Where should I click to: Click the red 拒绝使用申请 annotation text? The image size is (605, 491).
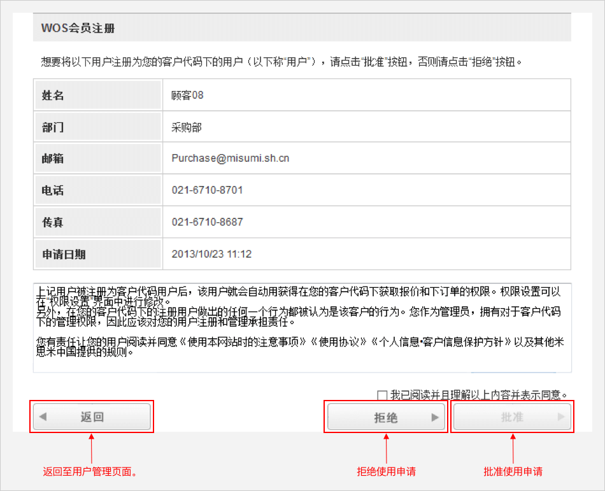(x=386, y=472)
